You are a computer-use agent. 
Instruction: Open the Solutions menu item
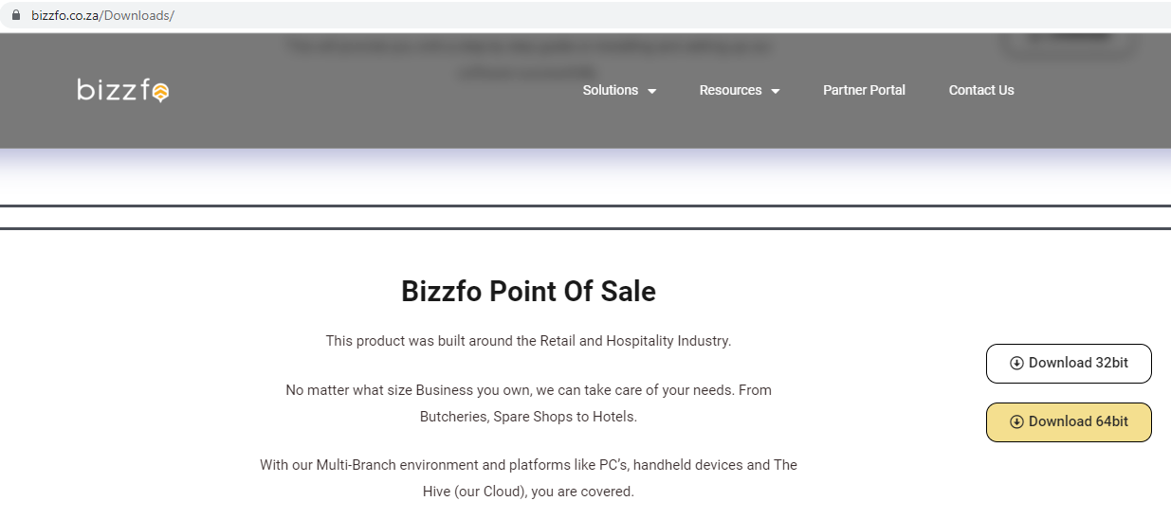[610, 90]
